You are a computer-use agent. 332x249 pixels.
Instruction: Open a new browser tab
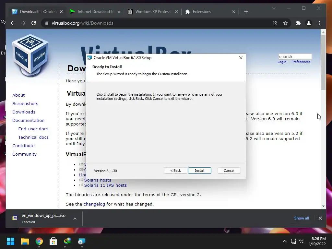tap(246, 12)
